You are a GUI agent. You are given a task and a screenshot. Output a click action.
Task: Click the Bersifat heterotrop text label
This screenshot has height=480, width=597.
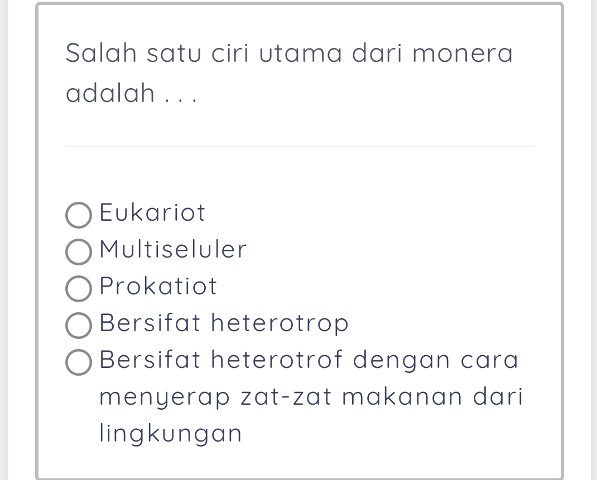coord(223,323)
